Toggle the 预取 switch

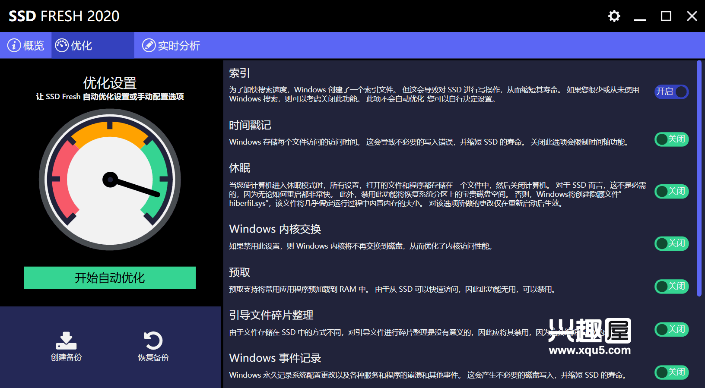click(x=672, y=286)
